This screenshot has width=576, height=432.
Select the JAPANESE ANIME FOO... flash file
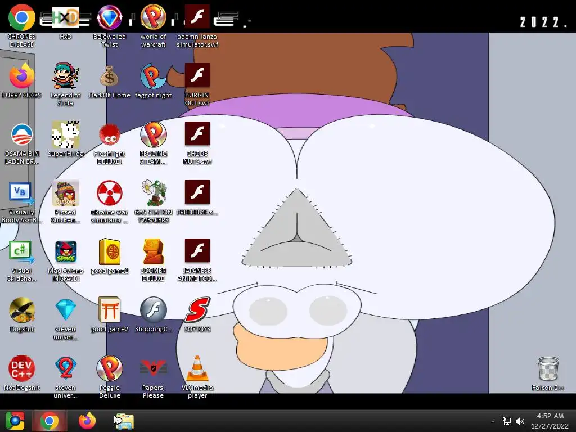pyautogui.click(x=197, y=251)
